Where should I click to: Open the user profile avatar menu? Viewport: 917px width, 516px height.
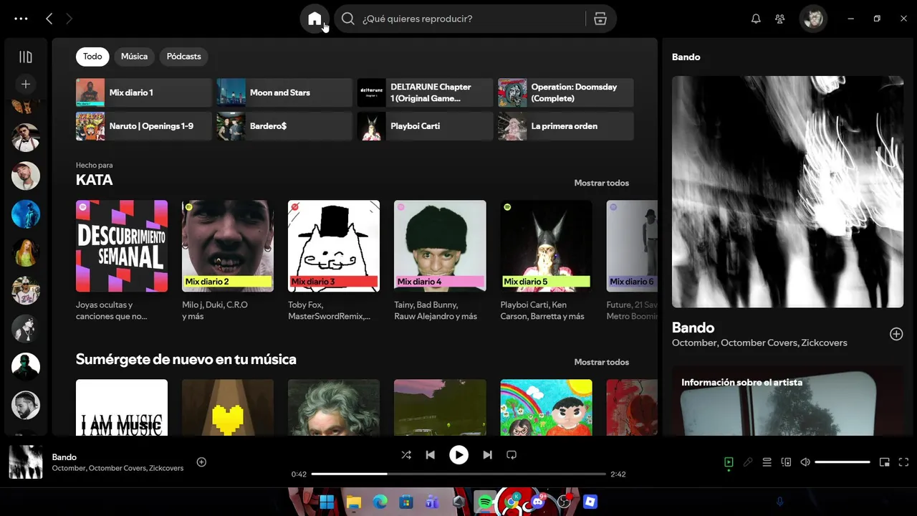[x=813, y=19]
